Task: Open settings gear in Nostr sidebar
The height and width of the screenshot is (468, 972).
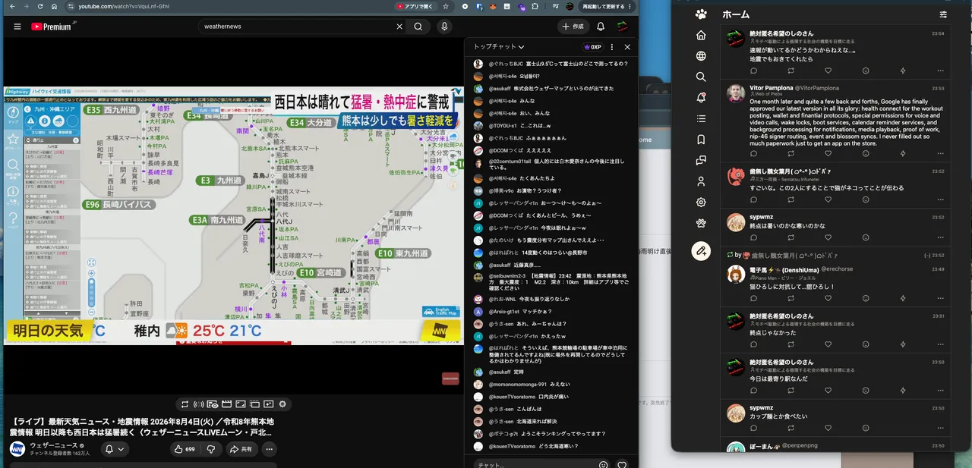Action: click(701, 203)
